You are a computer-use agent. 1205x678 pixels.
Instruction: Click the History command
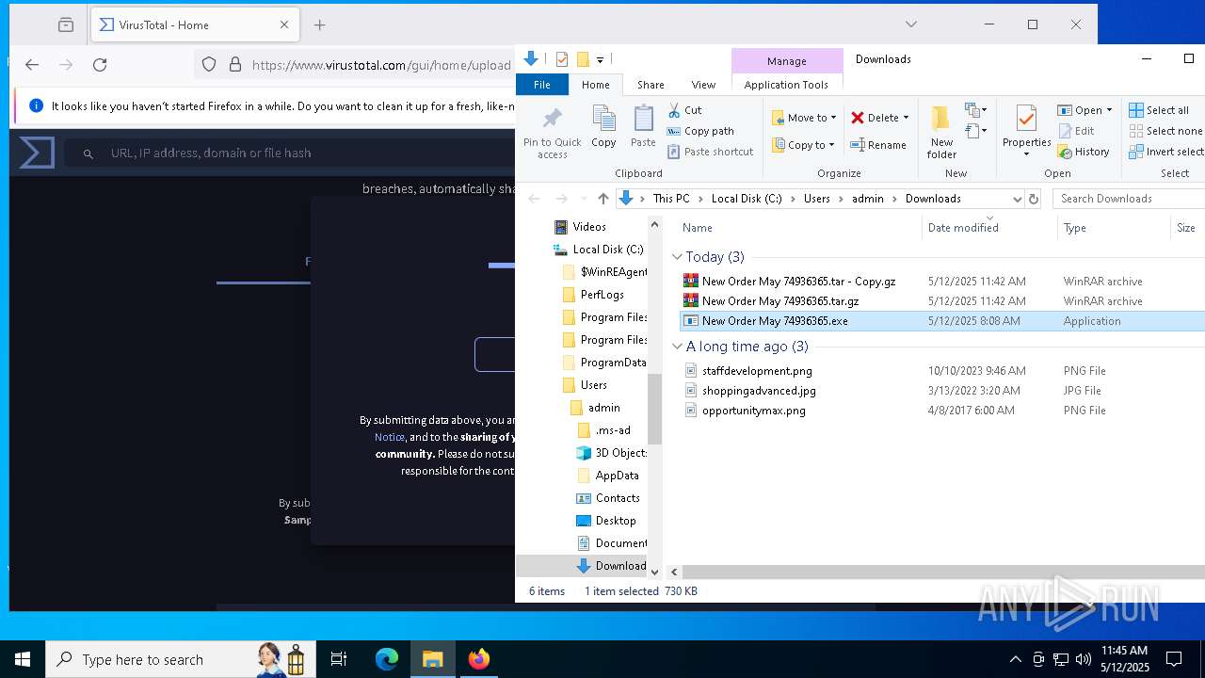tap(1084, 152)
